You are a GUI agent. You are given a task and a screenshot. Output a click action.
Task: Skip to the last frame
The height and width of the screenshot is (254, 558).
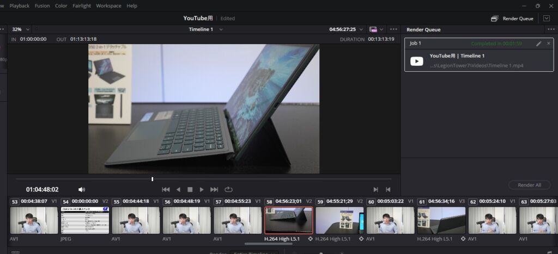pos(214,189)
